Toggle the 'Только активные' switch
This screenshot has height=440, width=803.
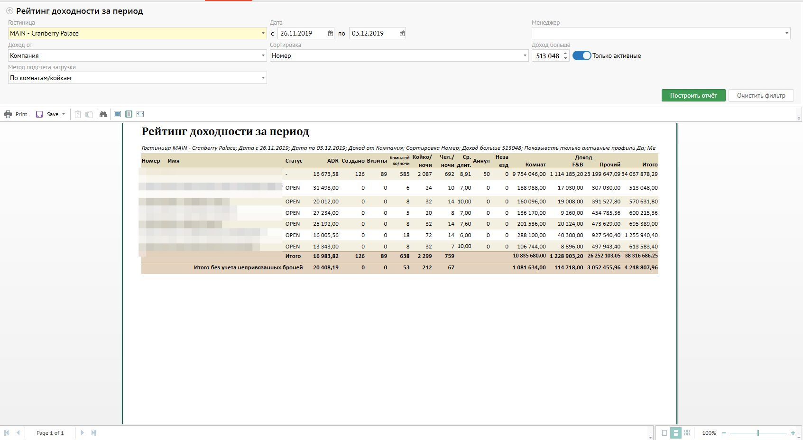point(581,55)
